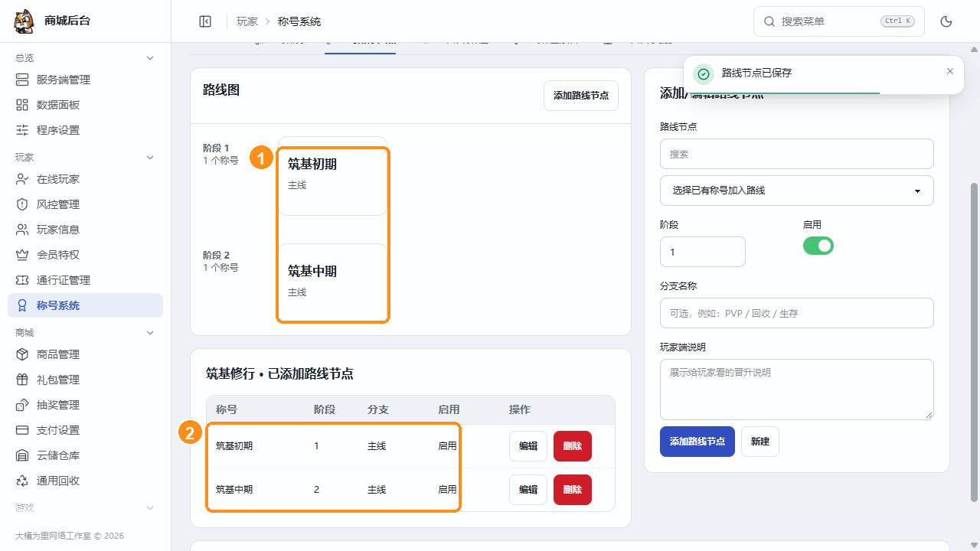Collapse the 游戏 sidebar group
980x551 pixels.
(150, 508)
